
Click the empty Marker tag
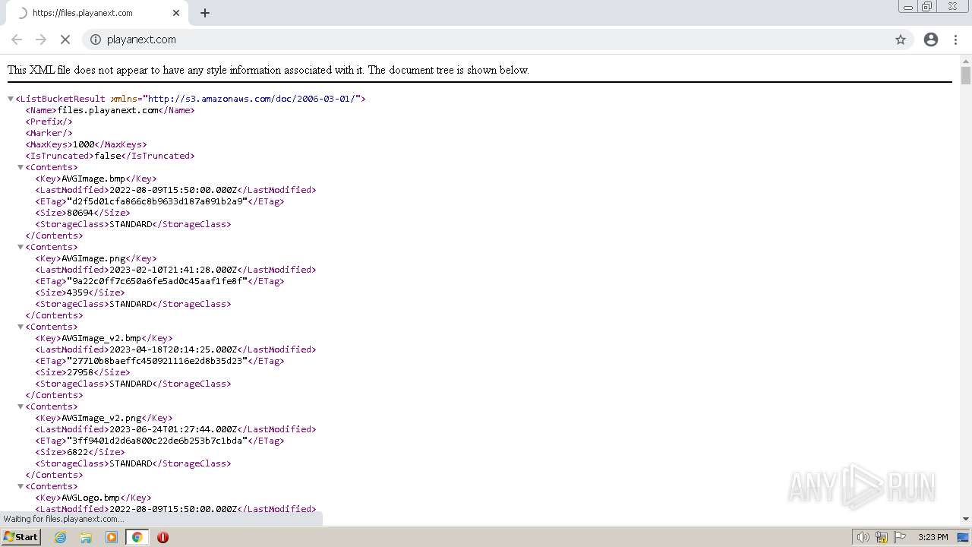(x=49, y=133)
